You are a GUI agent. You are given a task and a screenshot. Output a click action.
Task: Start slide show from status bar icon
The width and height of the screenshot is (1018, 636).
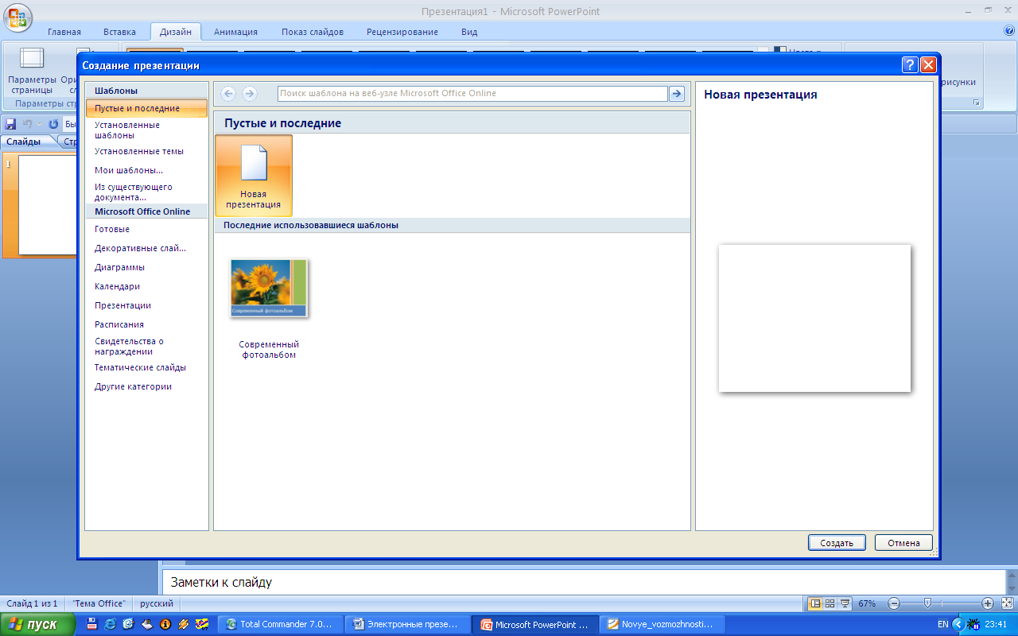click(845, 603)
